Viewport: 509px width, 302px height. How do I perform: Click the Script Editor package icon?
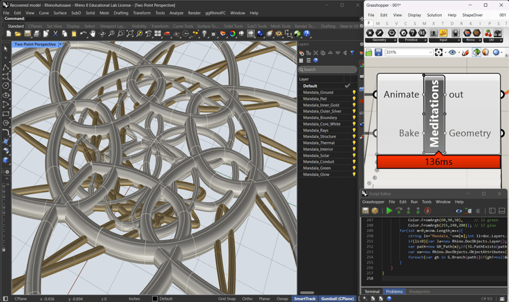click(375, 211)
